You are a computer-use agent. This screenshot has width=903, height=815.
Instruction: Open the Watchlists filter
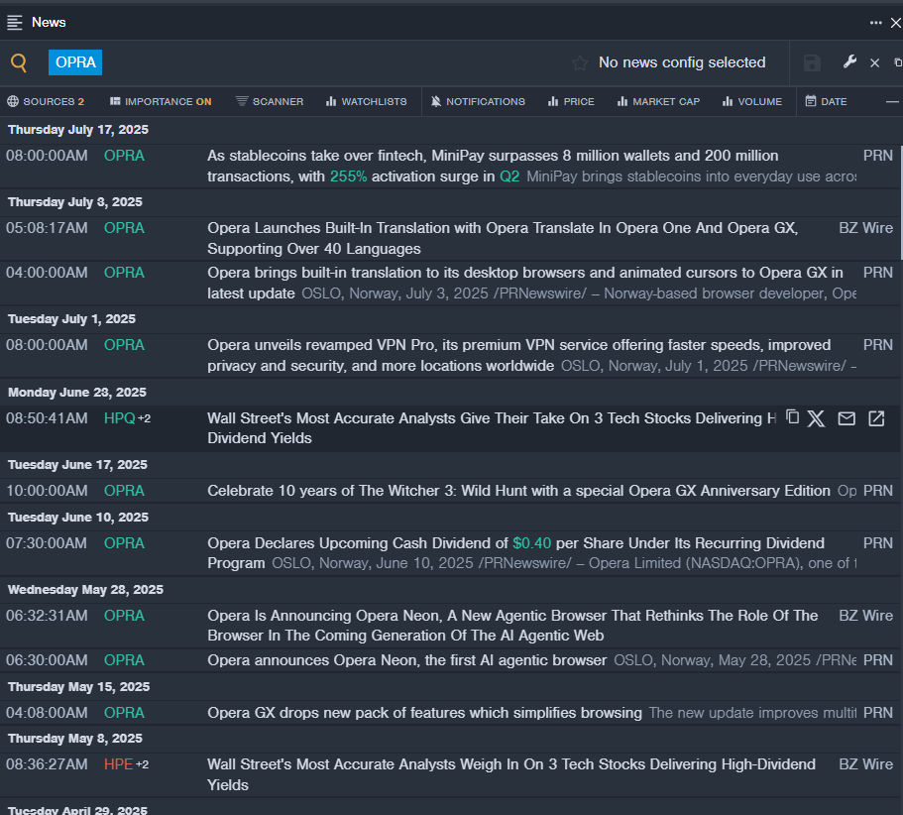(x=367, y=101)
